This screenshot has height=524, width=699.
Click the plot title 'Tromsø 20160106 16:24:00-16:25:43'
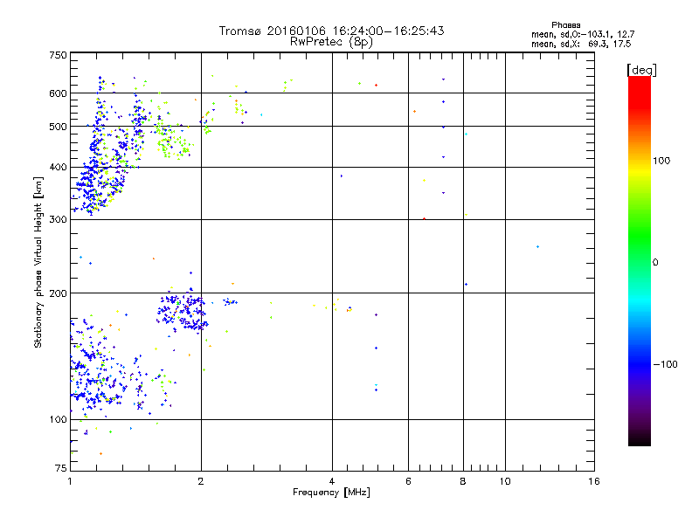[331, 31]
